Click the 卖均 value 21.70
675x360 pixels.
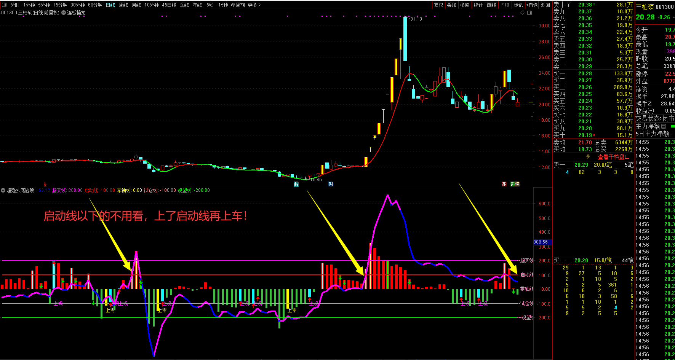point(585,142)
